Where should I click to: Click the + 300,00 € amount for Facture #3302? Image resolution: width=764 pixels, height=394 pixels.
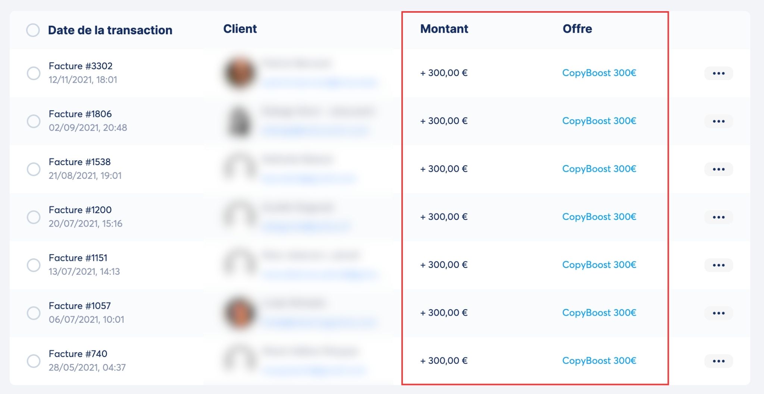[x=444, y=73]
